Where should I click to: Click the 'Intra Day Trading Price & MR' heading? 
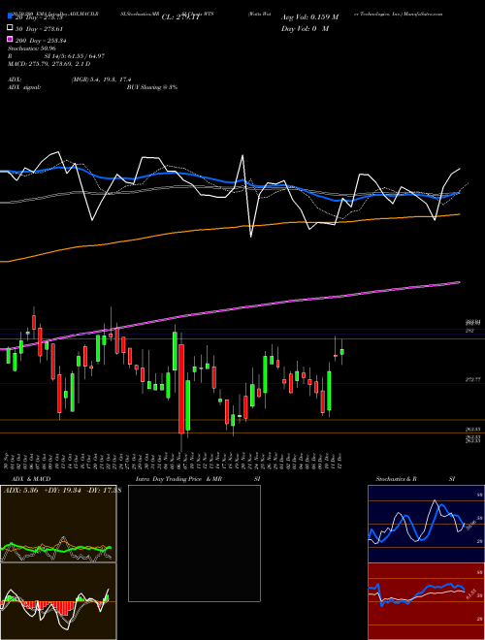click(178, 479)
